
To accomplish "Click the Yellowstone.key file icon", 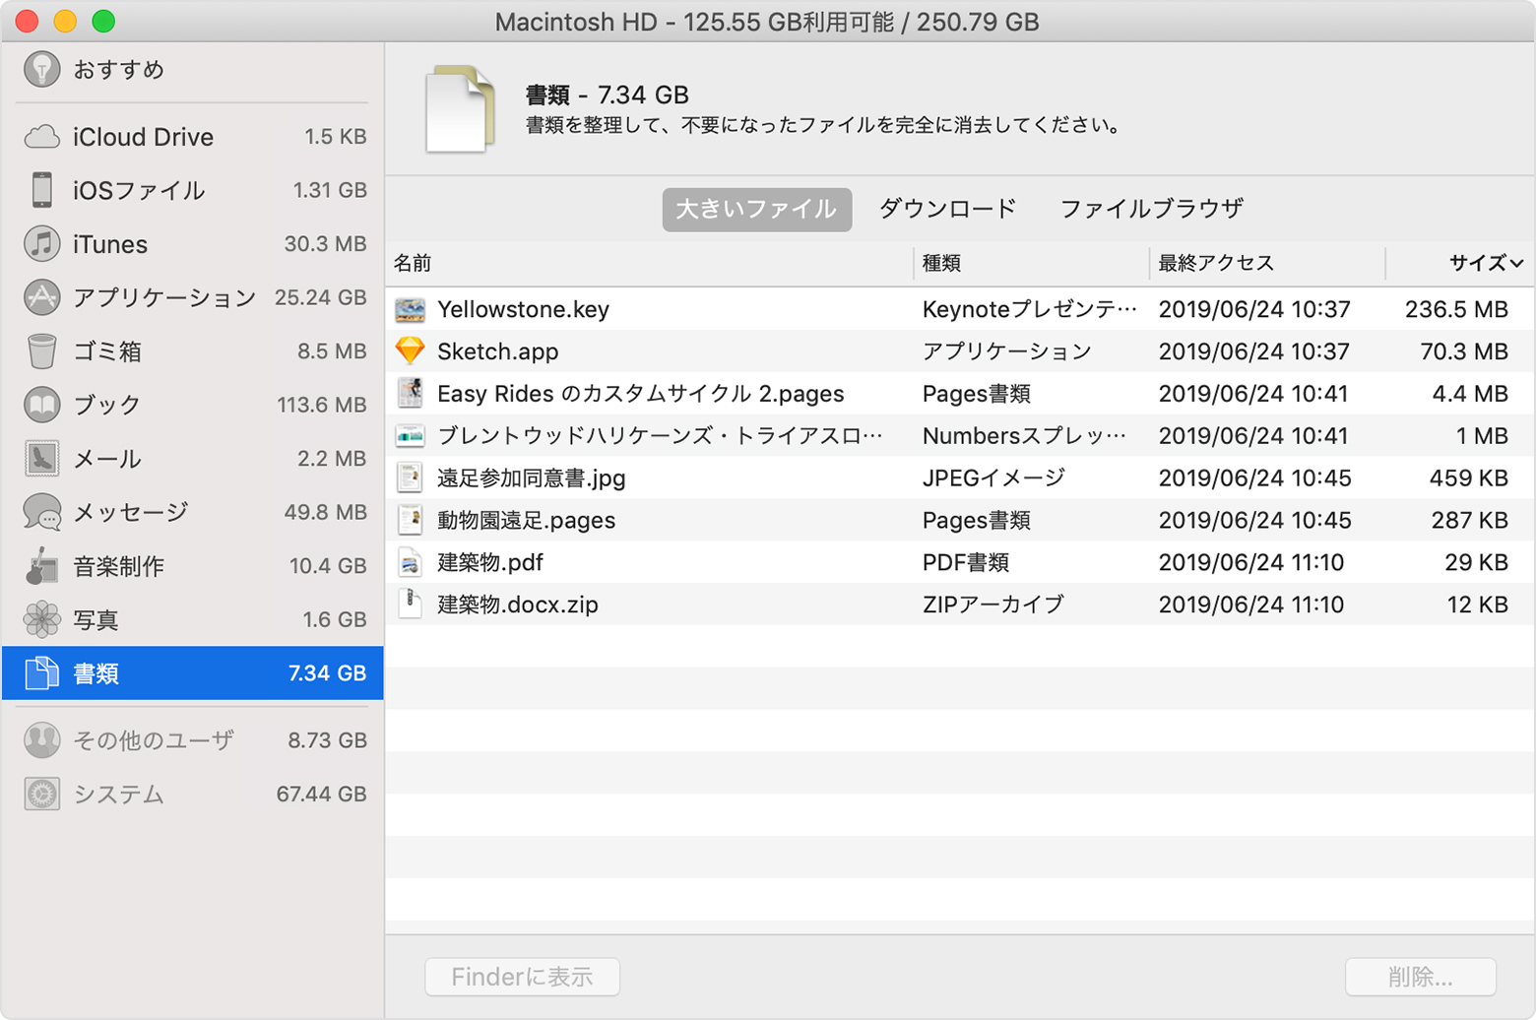I will tap(410, 309).
